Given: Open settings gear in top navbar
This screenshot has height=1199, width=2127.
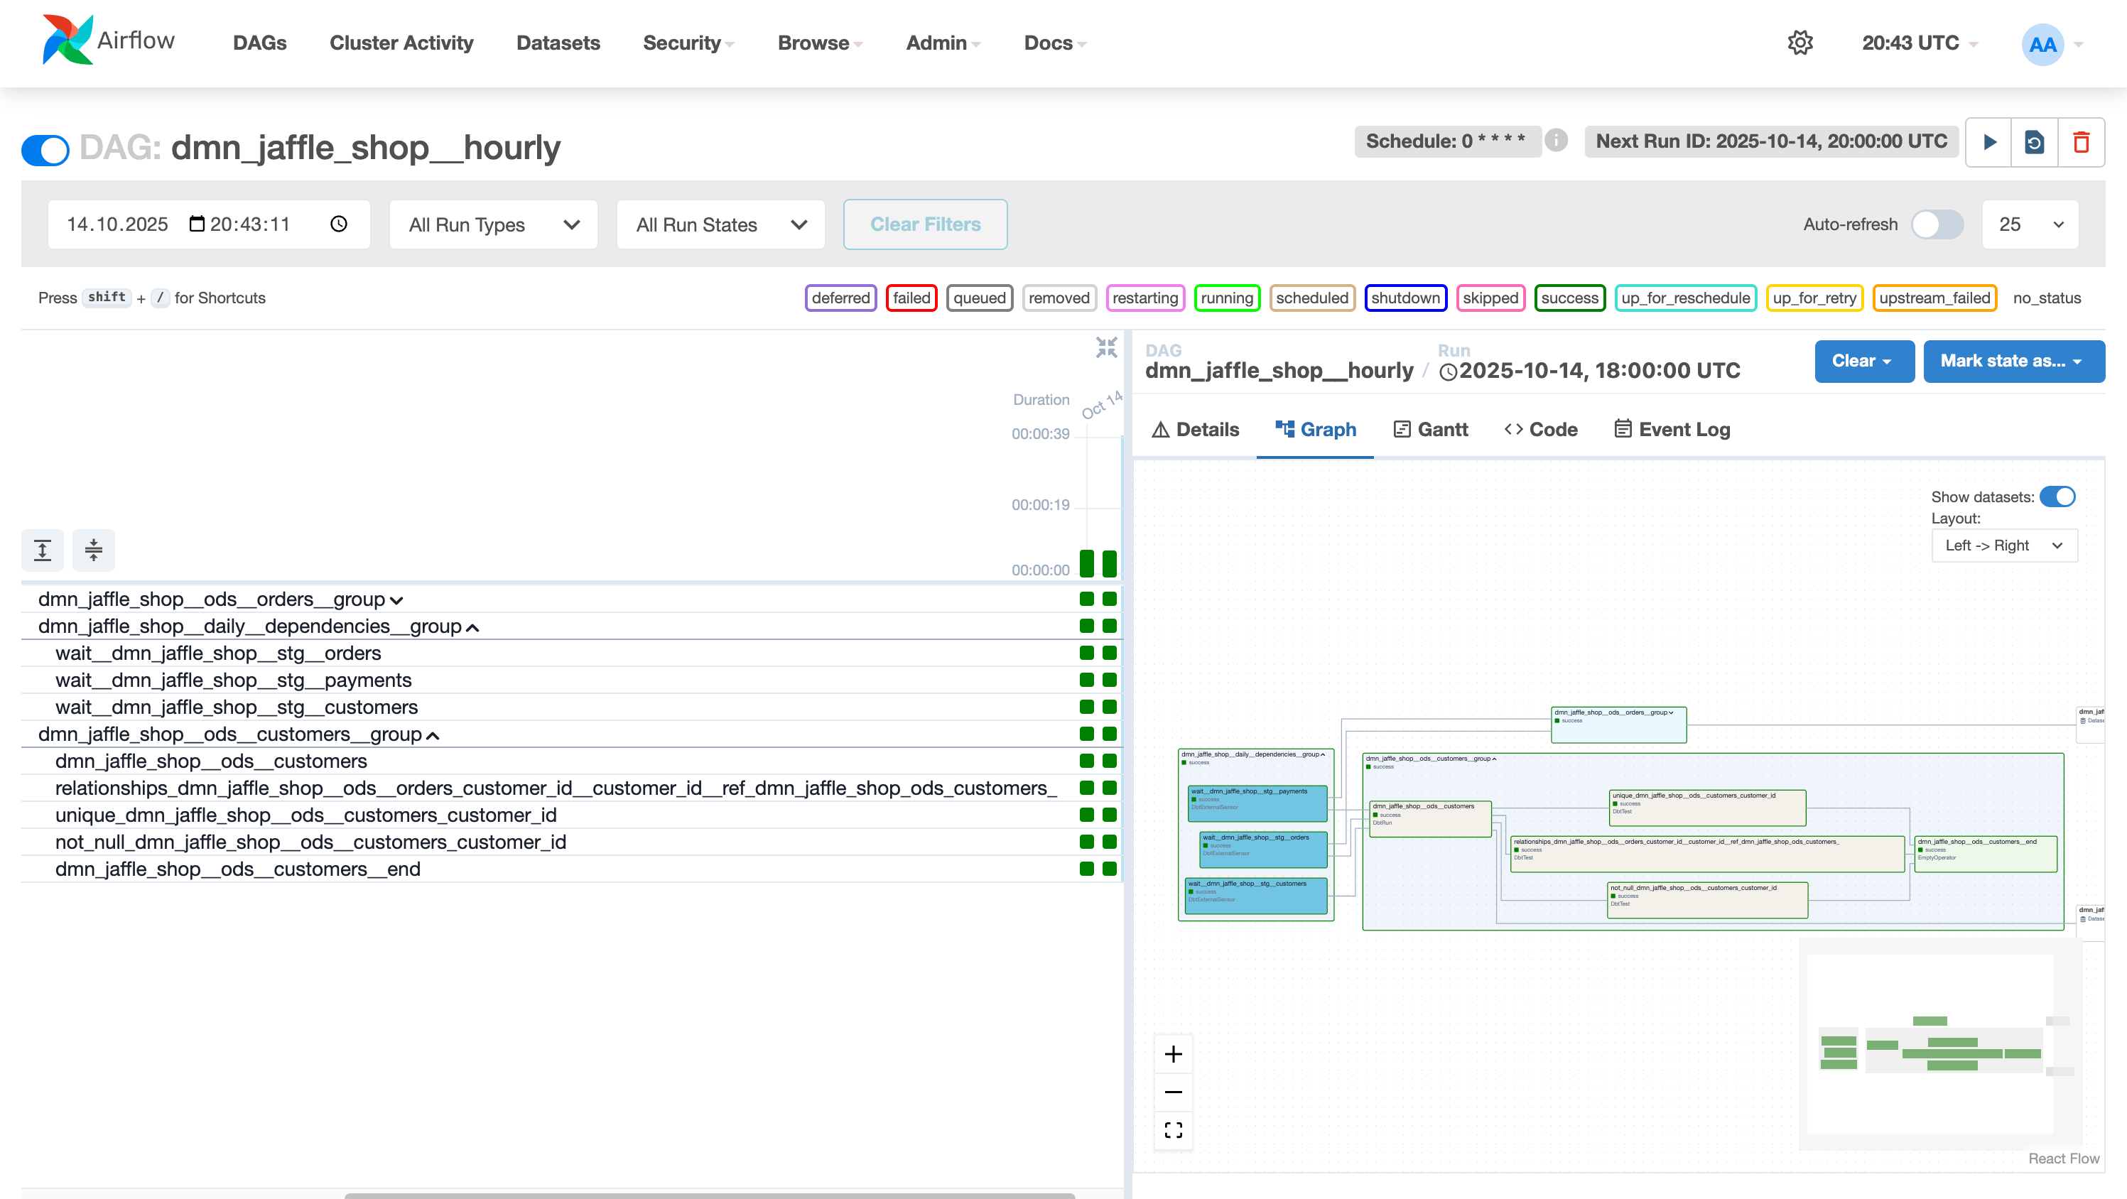Looking at the screenshot, I should click(1800, 43).
